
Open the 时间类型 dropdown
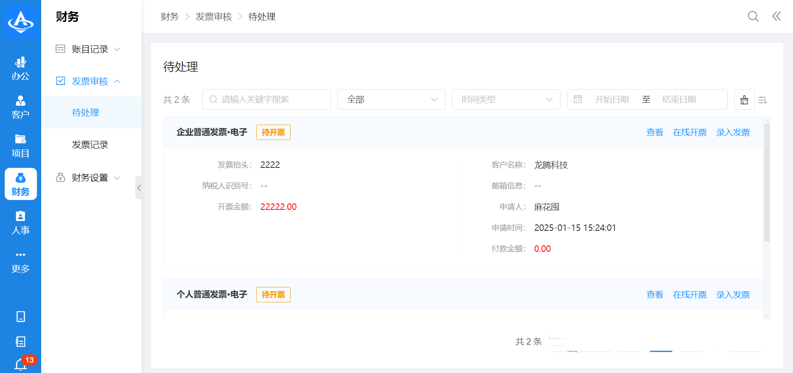coord(505,99)
